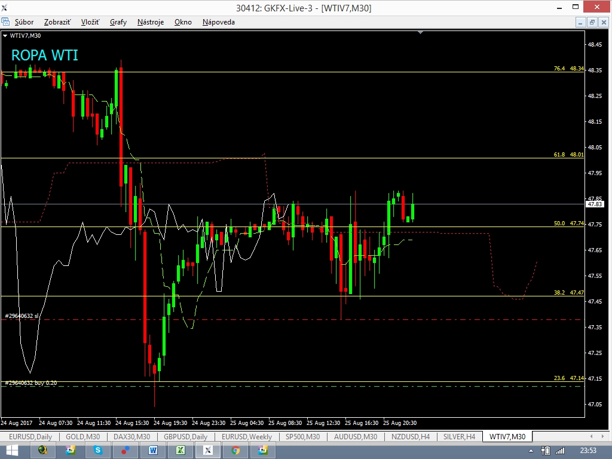Open the Súbor menu
The width and height of the screenshot is (612, 459).
25,22
